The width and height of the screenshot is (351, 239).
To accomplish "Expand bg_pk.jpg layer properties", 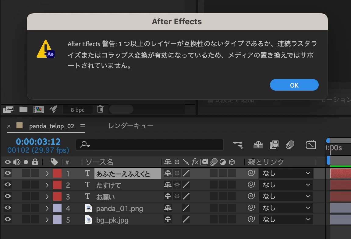I will pyautogui.click(x=47, y=220).
